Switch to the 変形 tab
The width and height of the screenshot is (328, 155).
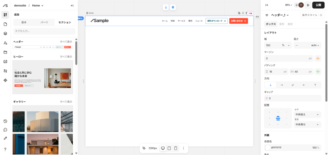pos(282,24)
